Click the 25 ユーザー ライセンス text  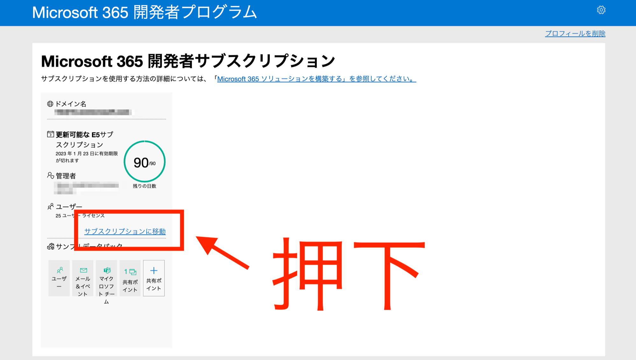[80, 216]
